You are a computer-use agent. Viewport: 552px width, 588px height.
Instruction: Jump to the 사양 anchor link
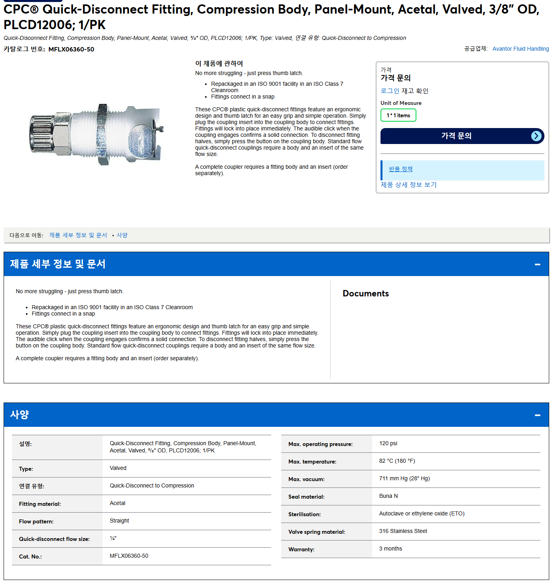[x=122, y=235]
